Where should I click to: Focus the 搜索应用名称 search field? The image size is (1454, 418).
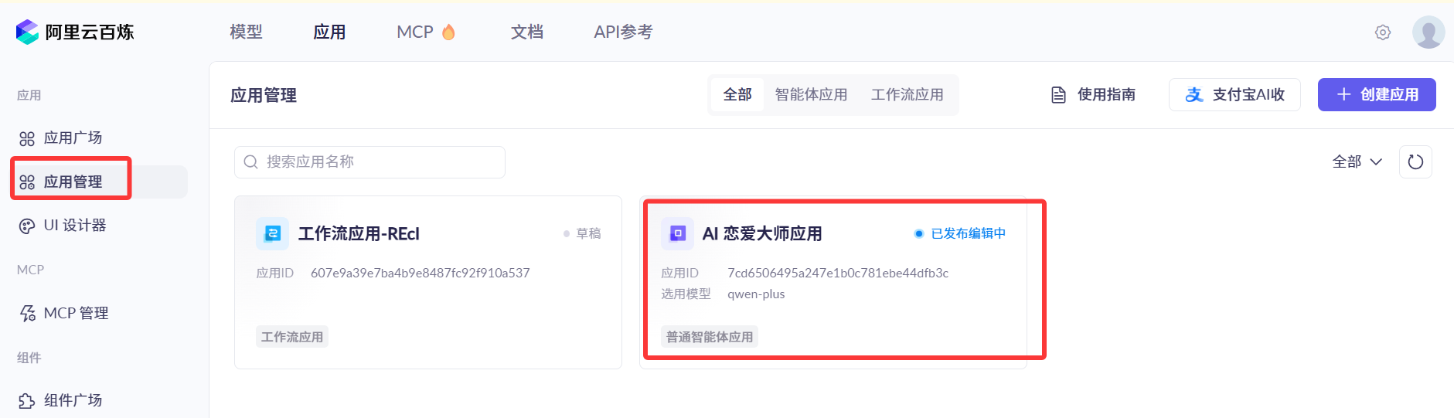point(369,161)
